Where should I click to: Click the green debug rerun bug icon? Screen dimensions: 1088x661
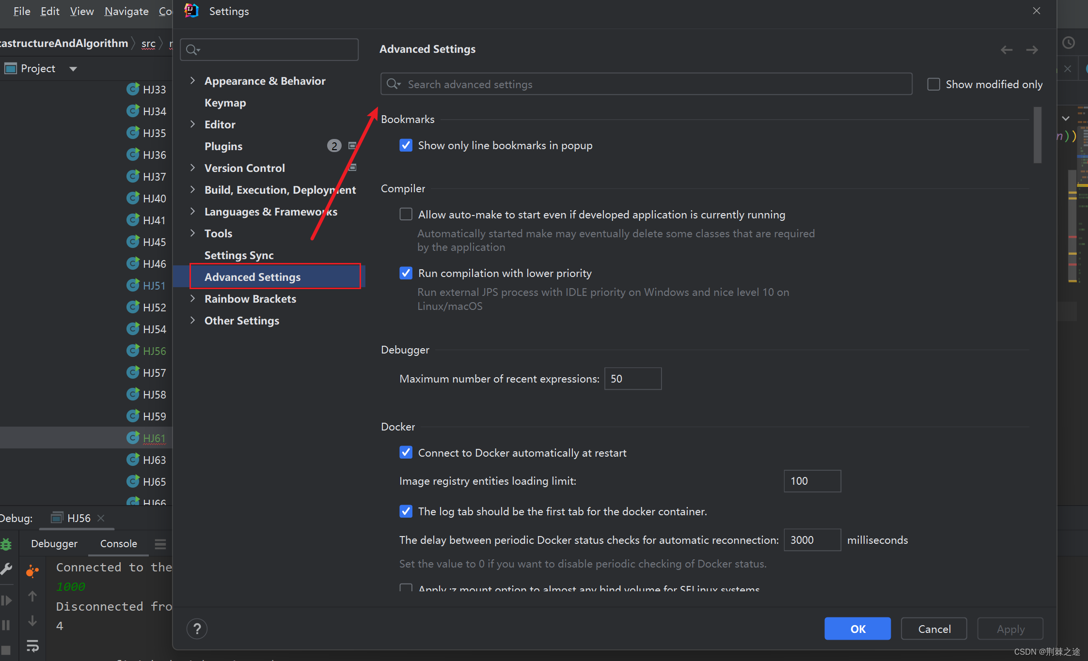[6, 544]
